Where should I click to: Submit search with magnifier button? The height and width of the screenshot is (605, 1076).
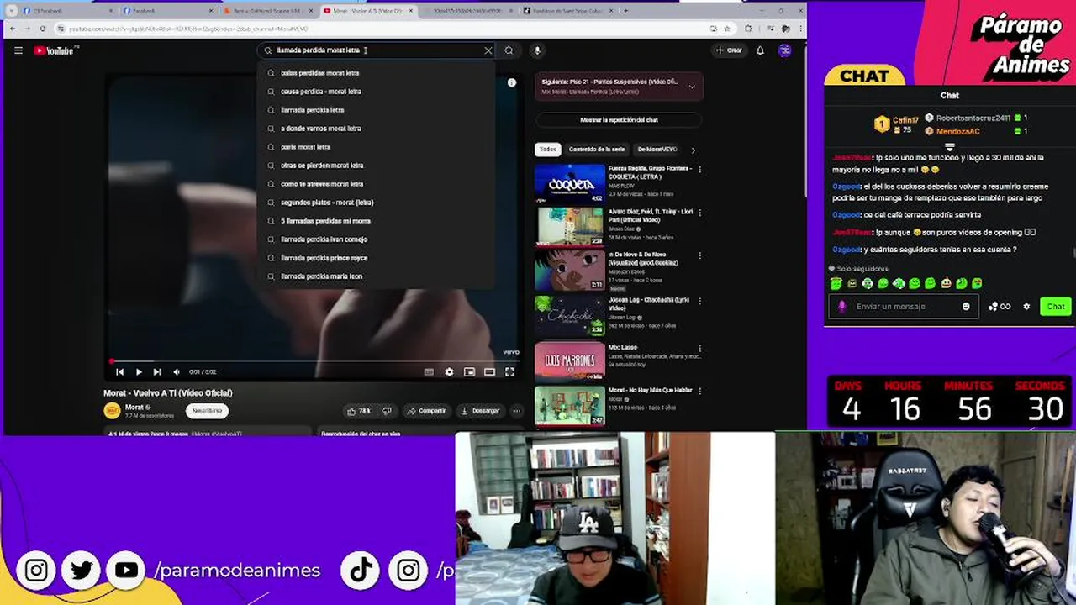click(x=509, y=50)
